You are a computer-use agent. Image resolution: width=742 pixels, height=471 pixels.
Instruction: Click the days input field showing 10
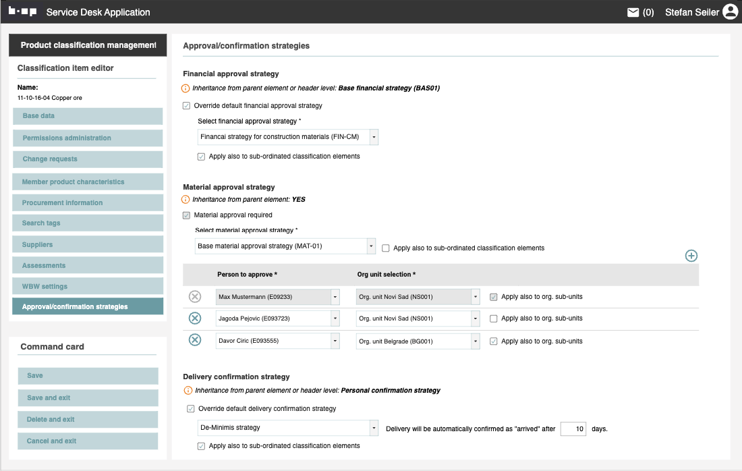[573, 428]
